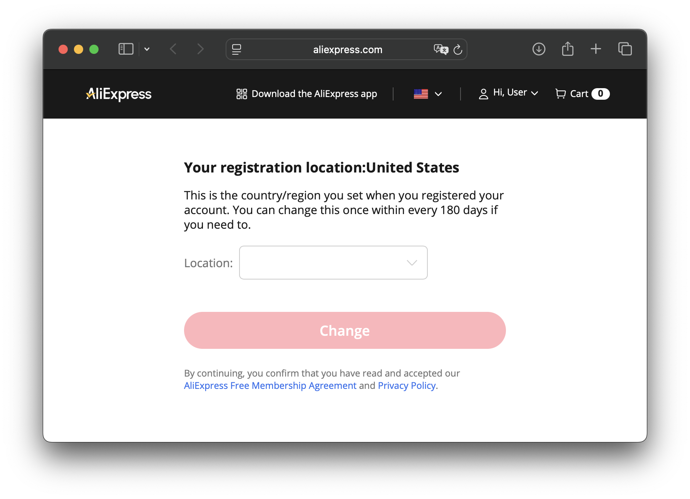Click Download the AliExpress app
Image resolution: width=690 pixels, height=499 pixels.
coord(314,94)
